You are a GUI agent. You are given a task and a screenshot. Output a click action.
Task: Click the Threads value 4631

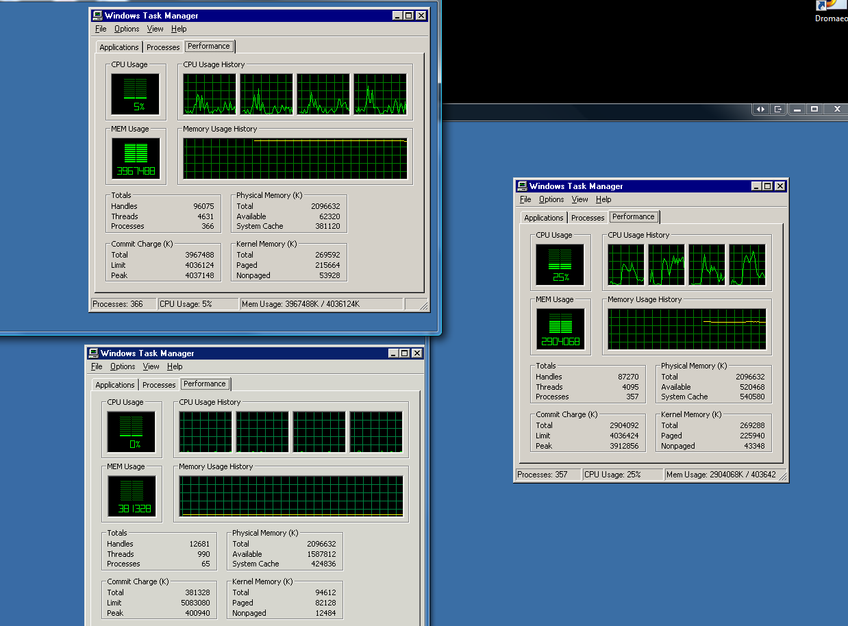tap(205, 216)
